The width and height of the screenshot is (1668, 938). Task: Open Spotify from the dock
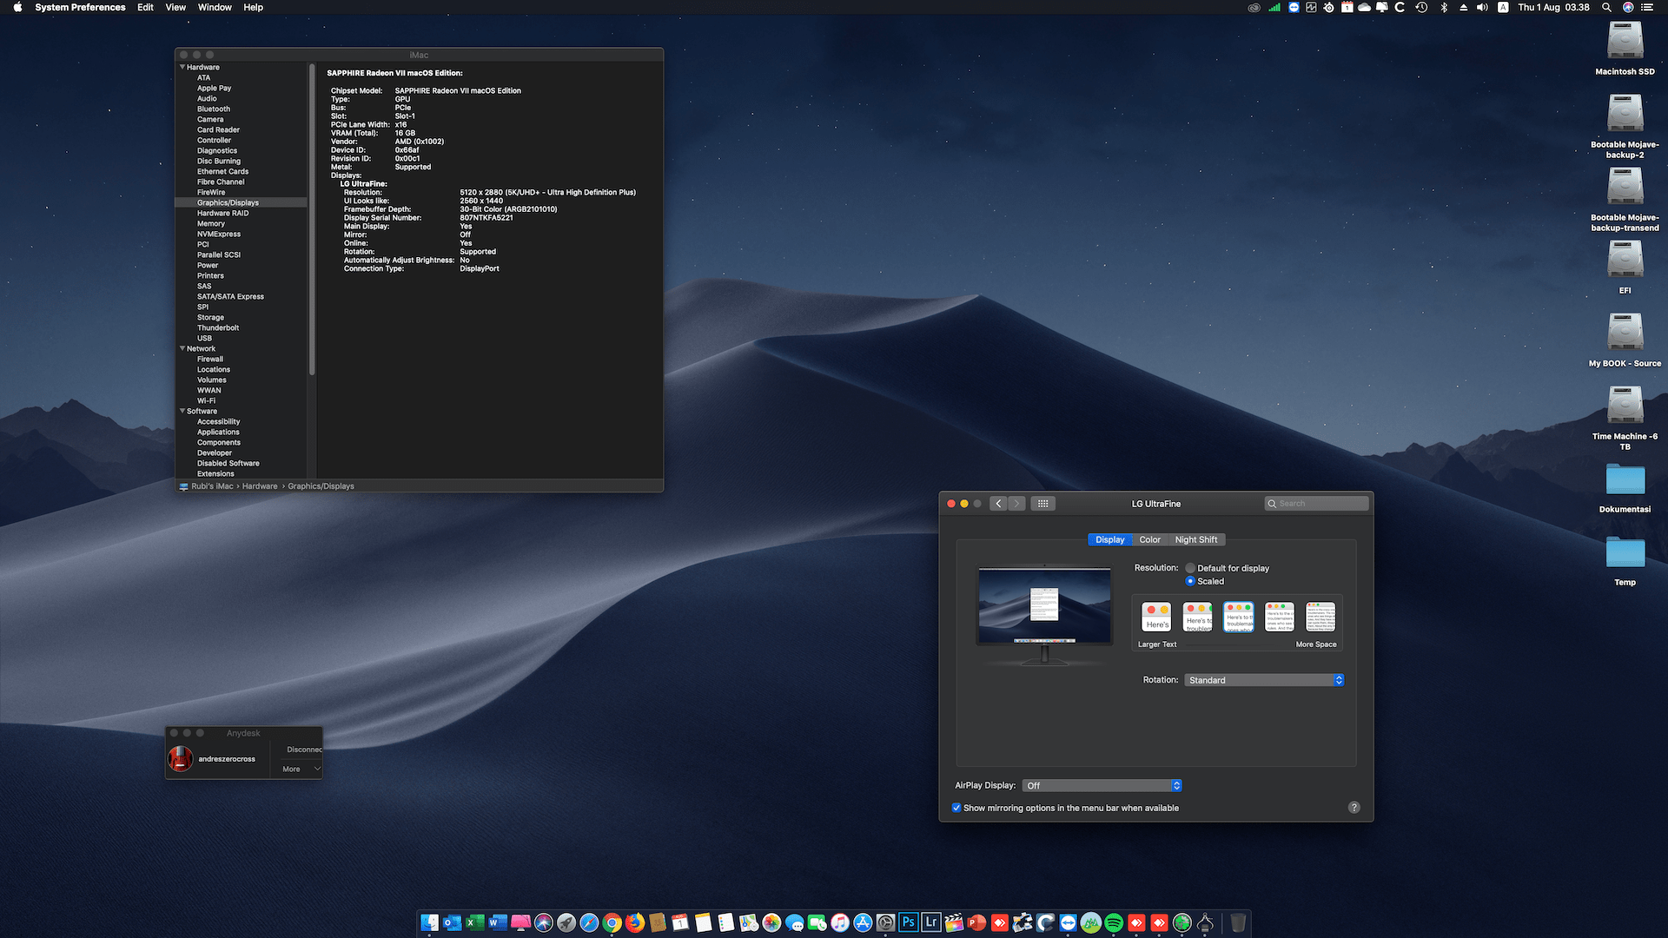(1114, 922)
